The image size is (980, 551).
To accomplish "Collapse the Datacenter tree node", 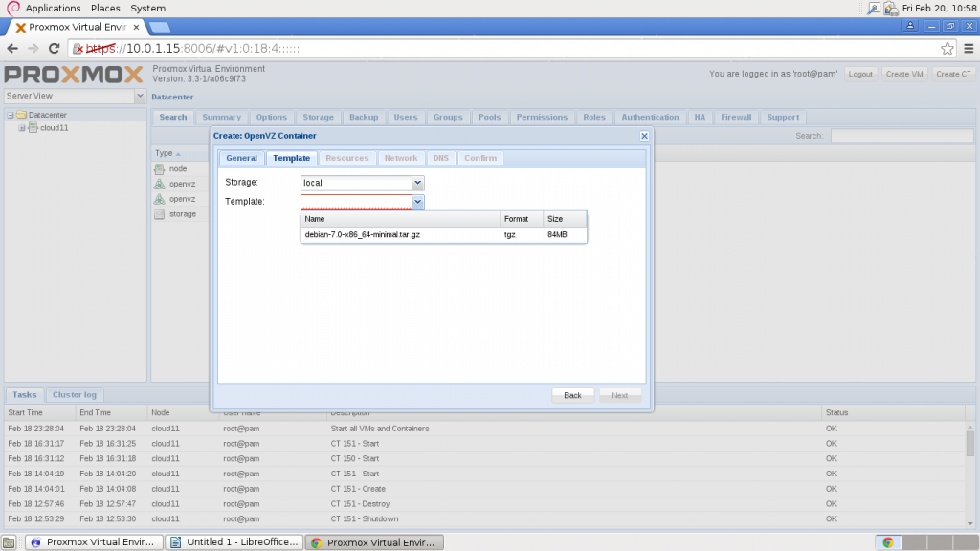I will click(x=10, y=115).
